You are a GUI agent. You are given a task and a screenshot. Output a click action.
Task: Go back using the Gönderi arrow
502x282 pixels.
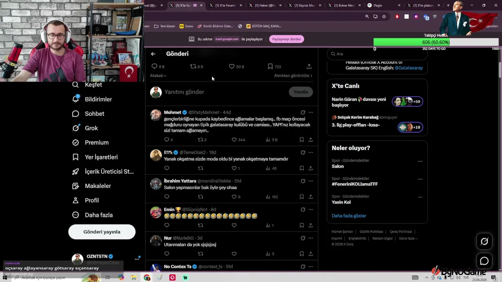coord(153,54)
